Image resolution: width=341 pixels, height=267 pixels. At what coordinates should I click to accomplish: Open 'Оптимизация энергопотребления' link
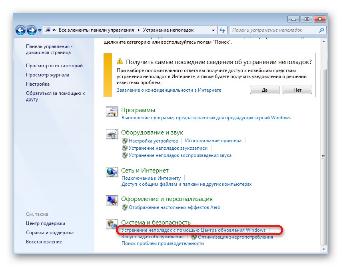235,237
